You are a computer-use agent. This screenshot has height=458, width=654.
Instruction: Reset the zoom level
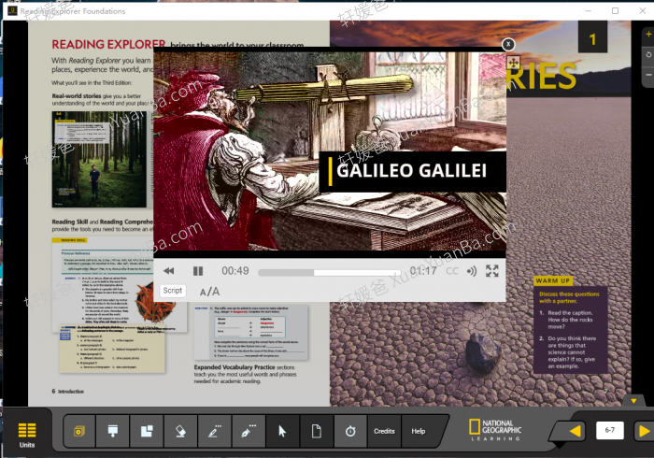[648, 55]
